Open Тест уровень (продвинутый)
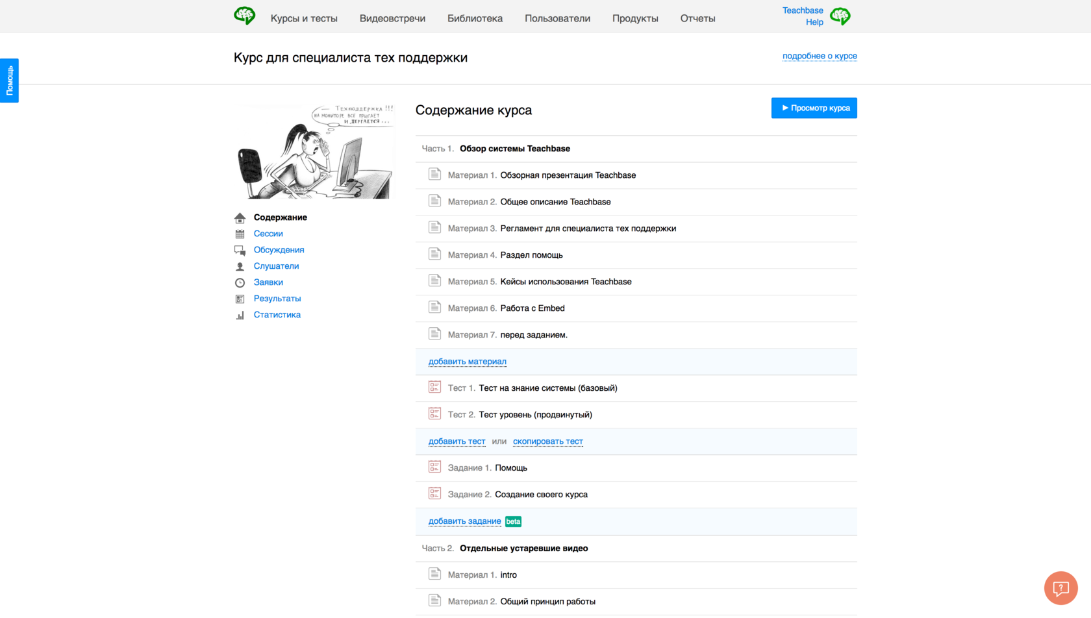 click(x=536, y=415)
